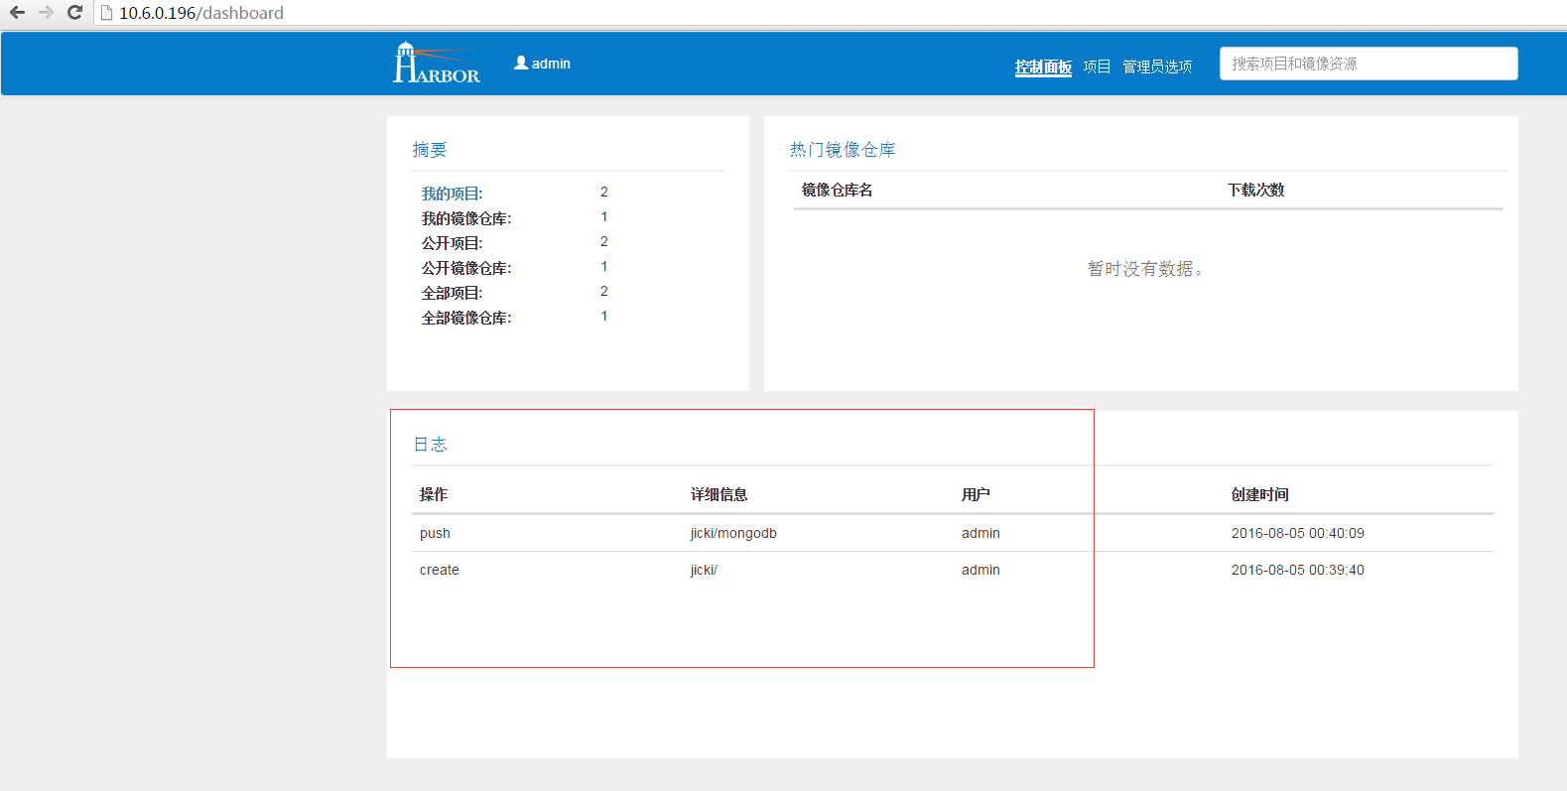The height and width of the screenshot is (791, 1567).
Task: Open the 管理员选项 menu
Action: 1157,66
